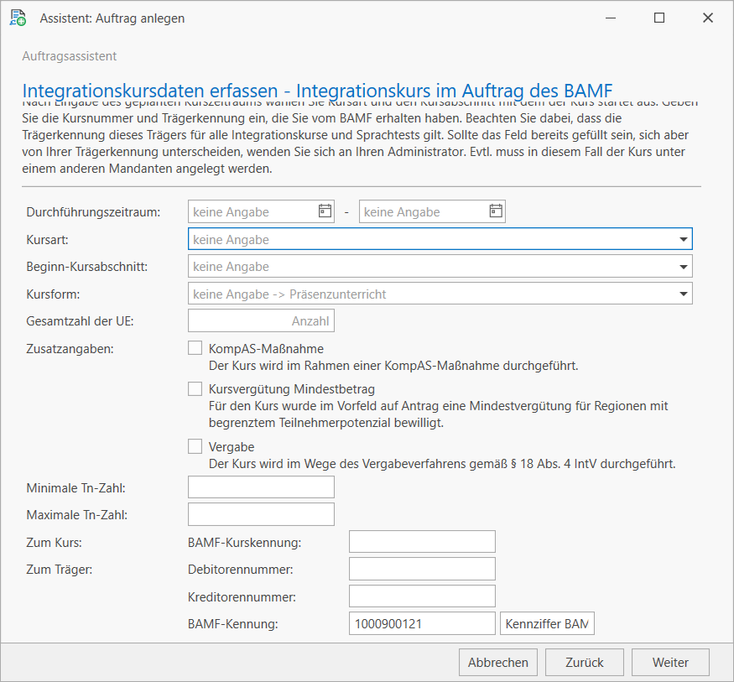The width and height of the screenshot is (734, 682).
Task: Open the end date calendar picker
Action: [496, 211]
